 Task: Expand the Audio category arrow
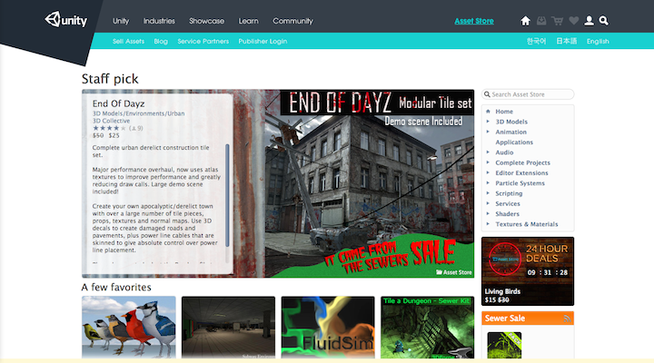coord(488,152)
